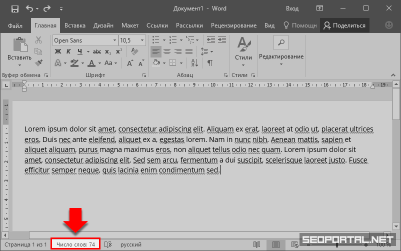This screenshot has height=251, width=401.
Task: Click the Clear Formatting eraser icon
Action: [133, 51]
